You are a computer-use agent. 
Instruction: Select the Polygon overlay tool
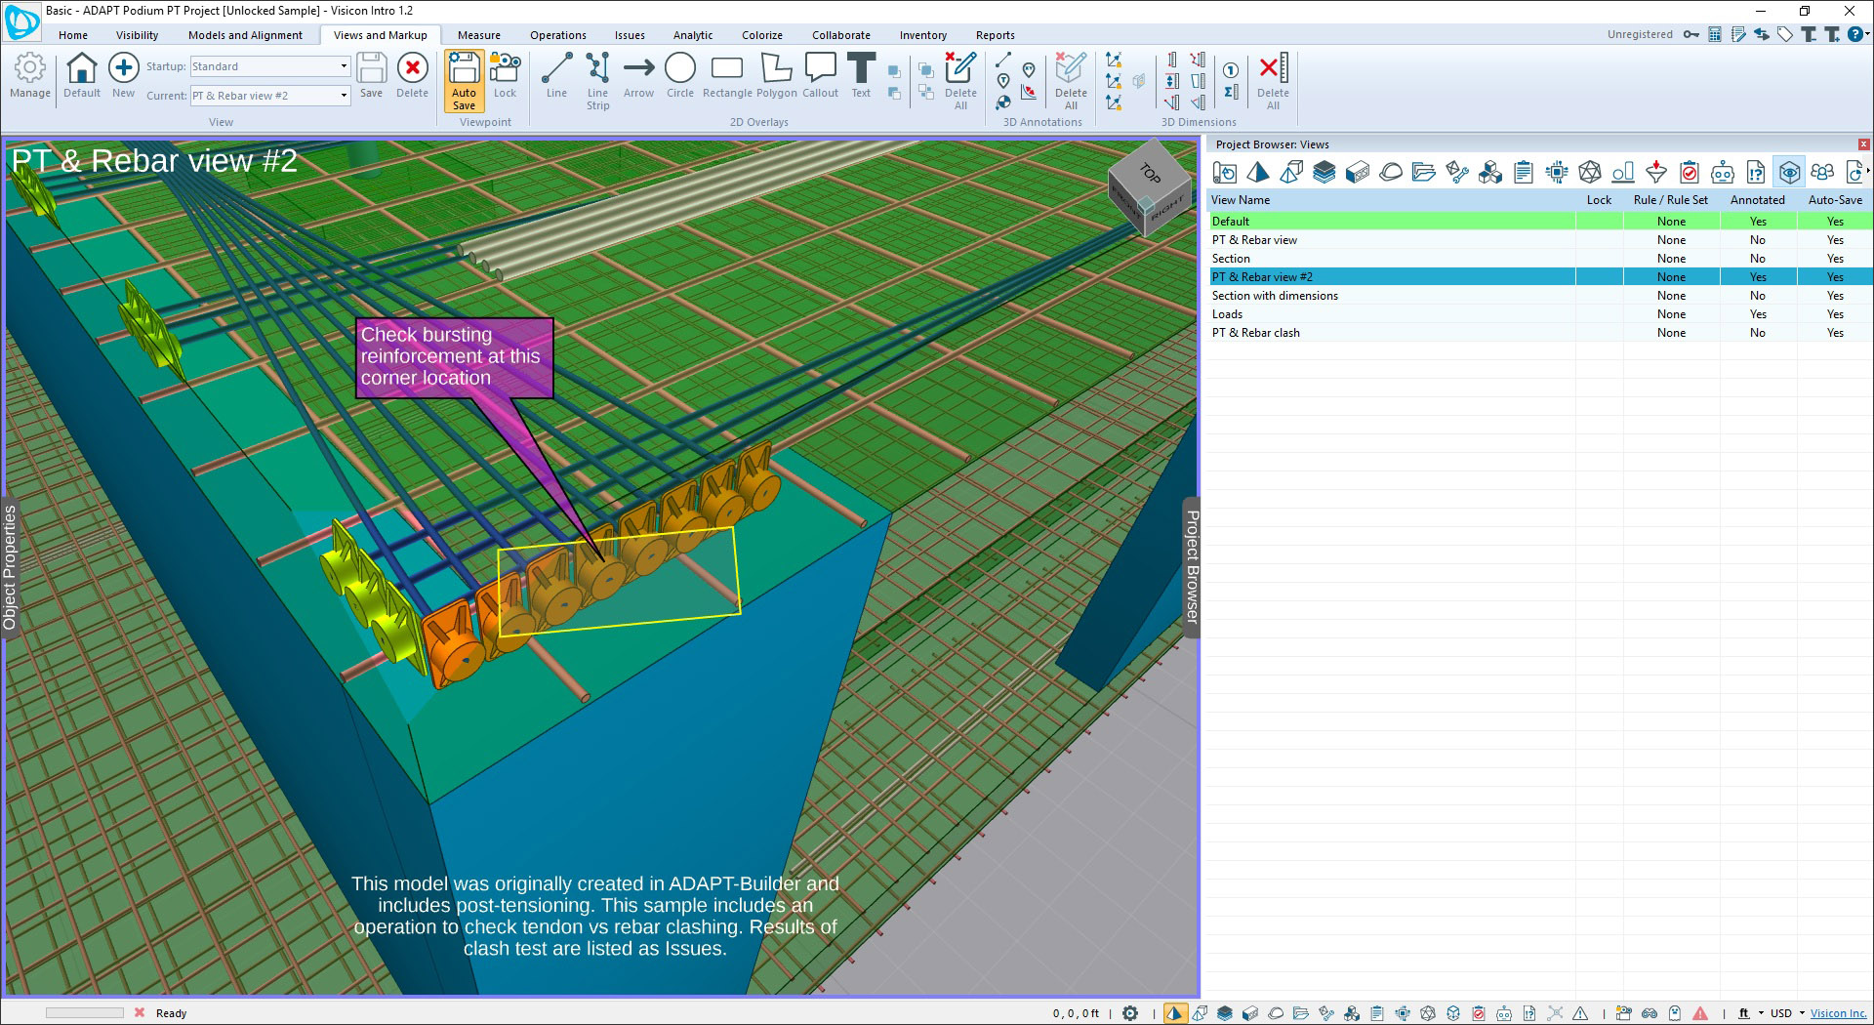776,75
